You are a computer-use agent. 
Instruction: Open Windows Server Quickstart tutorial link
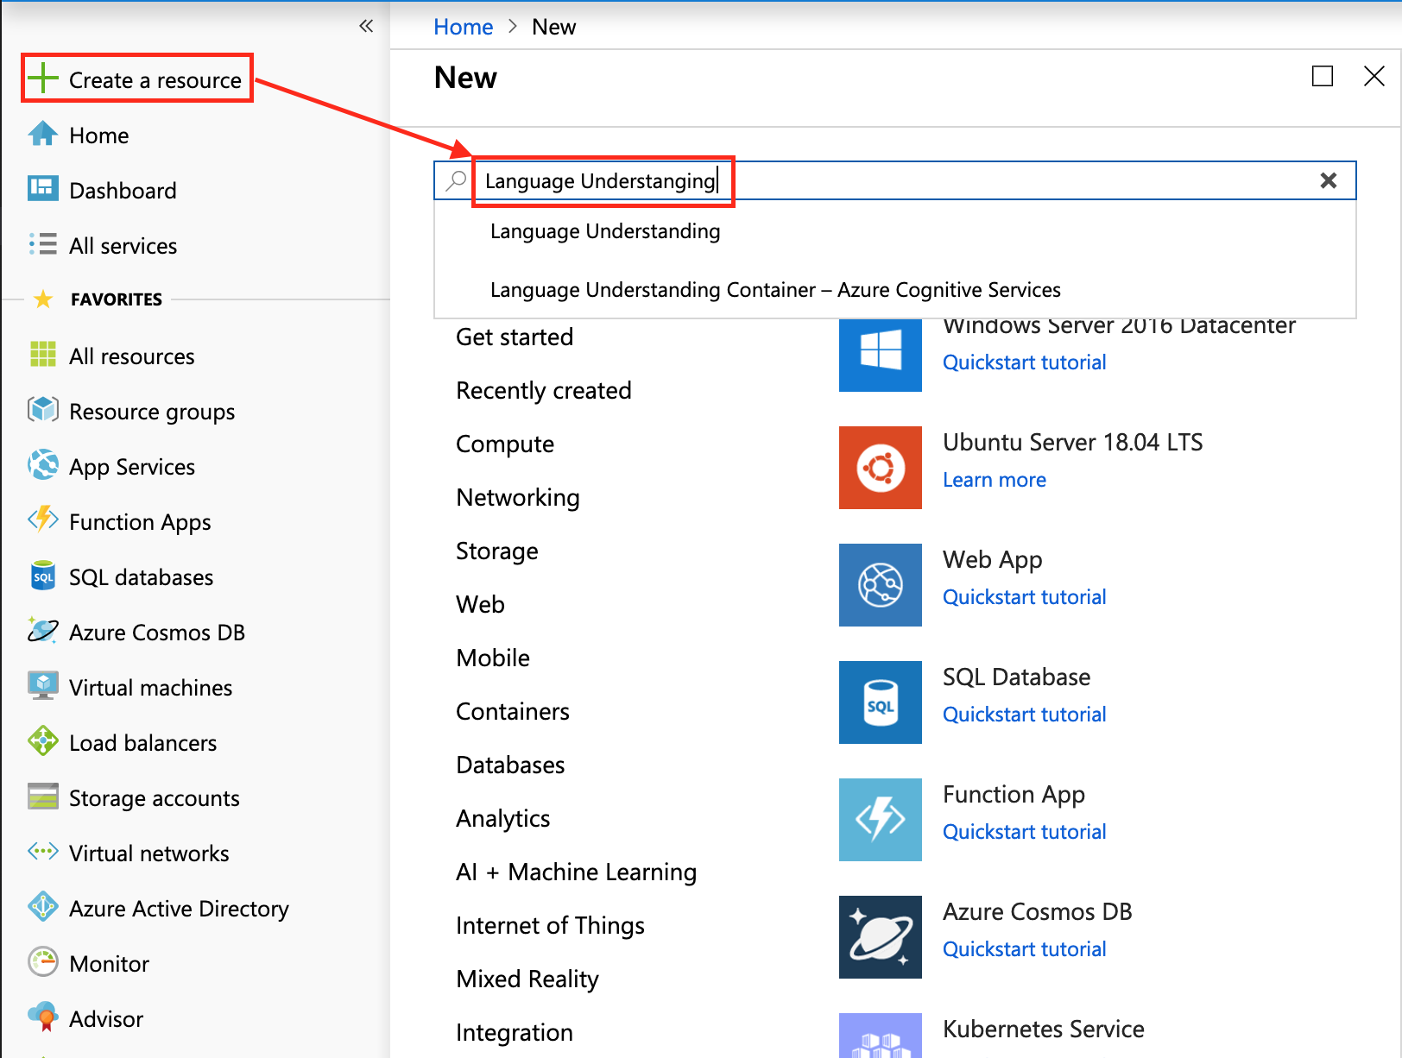click(1024, 362)
